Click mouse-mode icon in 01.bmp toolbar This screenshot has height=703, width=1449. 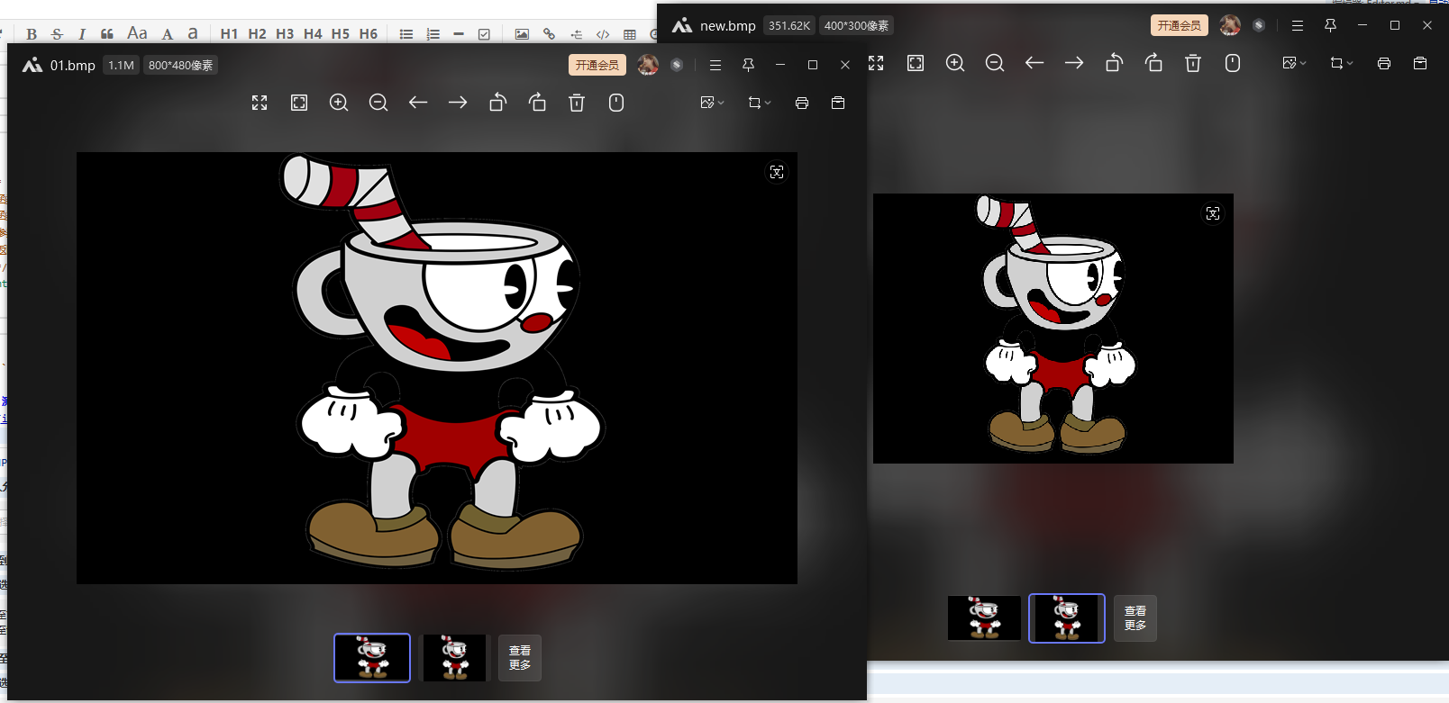616,103
